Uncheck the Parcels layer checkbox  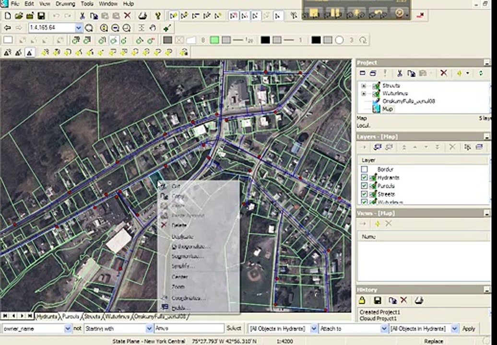tap(364, 186)
